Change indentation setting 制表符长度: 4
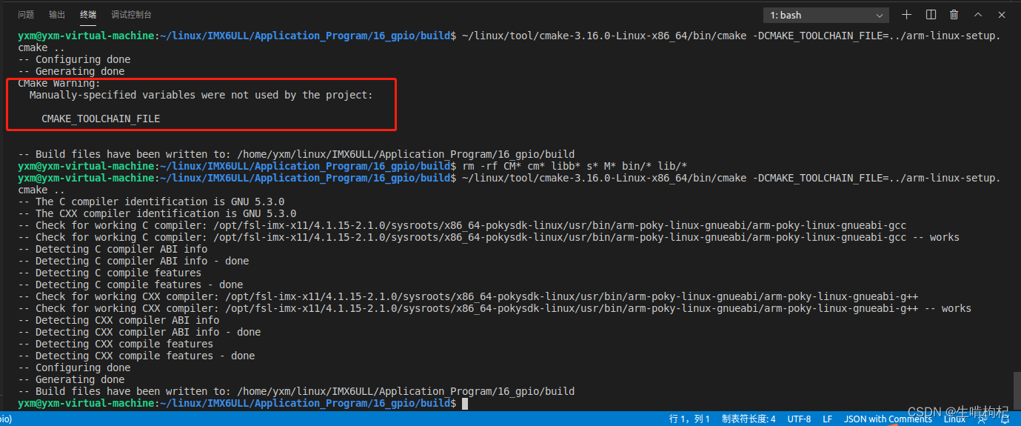Screen dimensions: 1021x426 (x=749, y=419)
